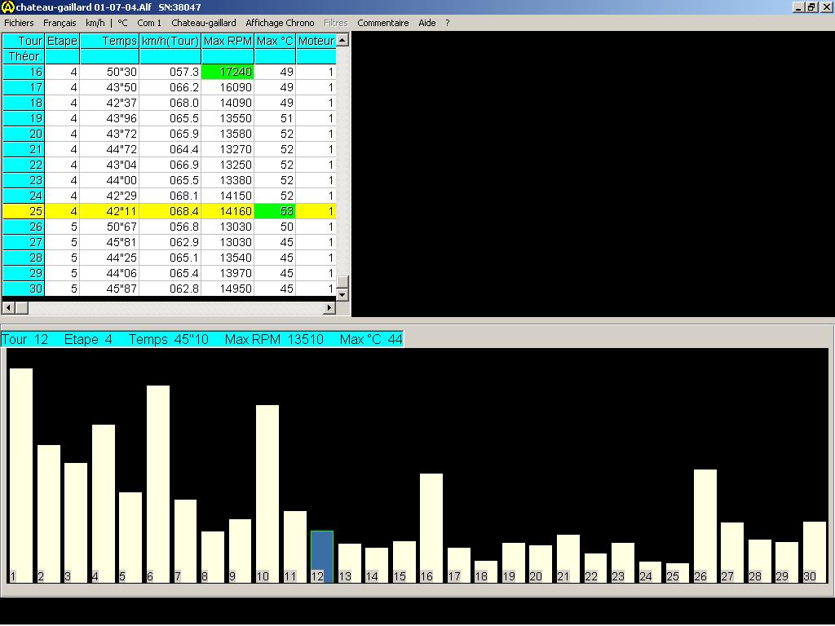The width and height of the screenshot is (835, 626).
Task: Open the Commentaire menu
Action: pos(382,23)
